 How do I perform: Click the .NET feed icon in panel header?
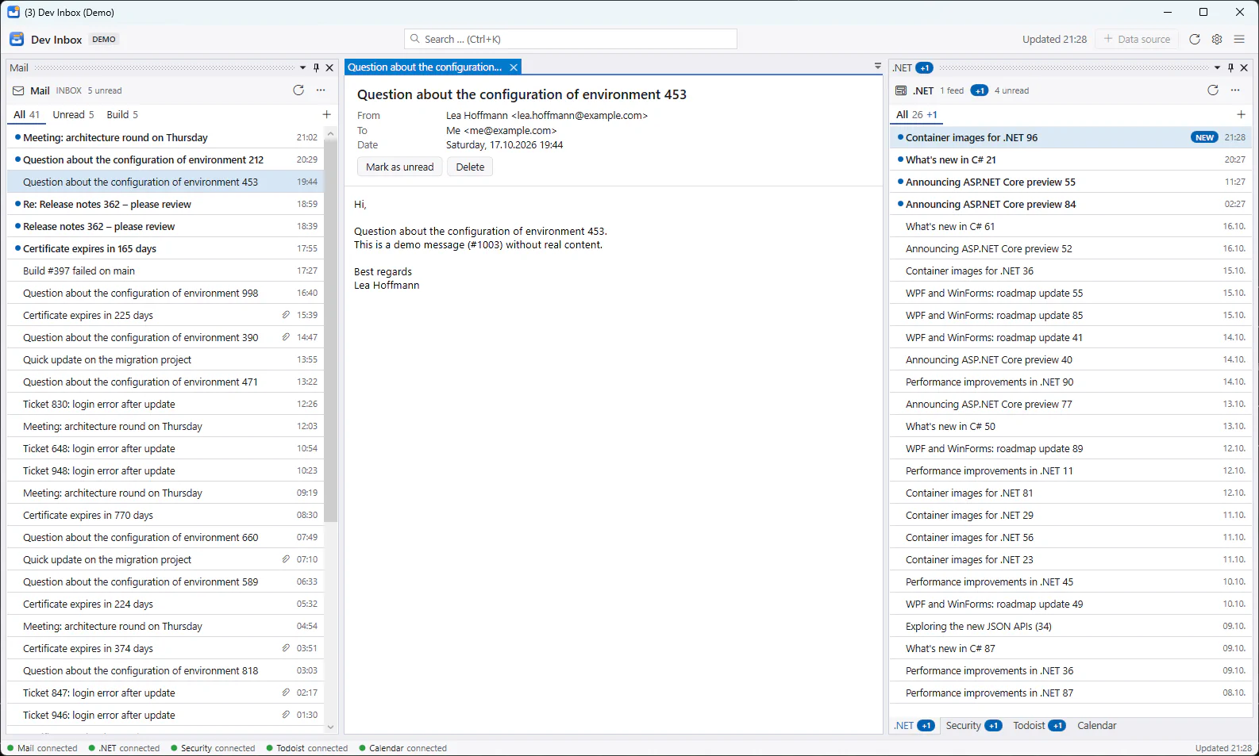[901, 90]
